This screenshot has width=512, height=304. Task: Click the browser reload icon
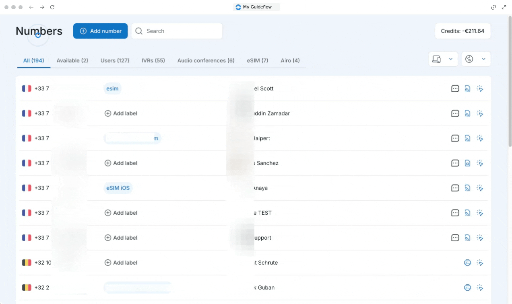(x=52, y=7)
